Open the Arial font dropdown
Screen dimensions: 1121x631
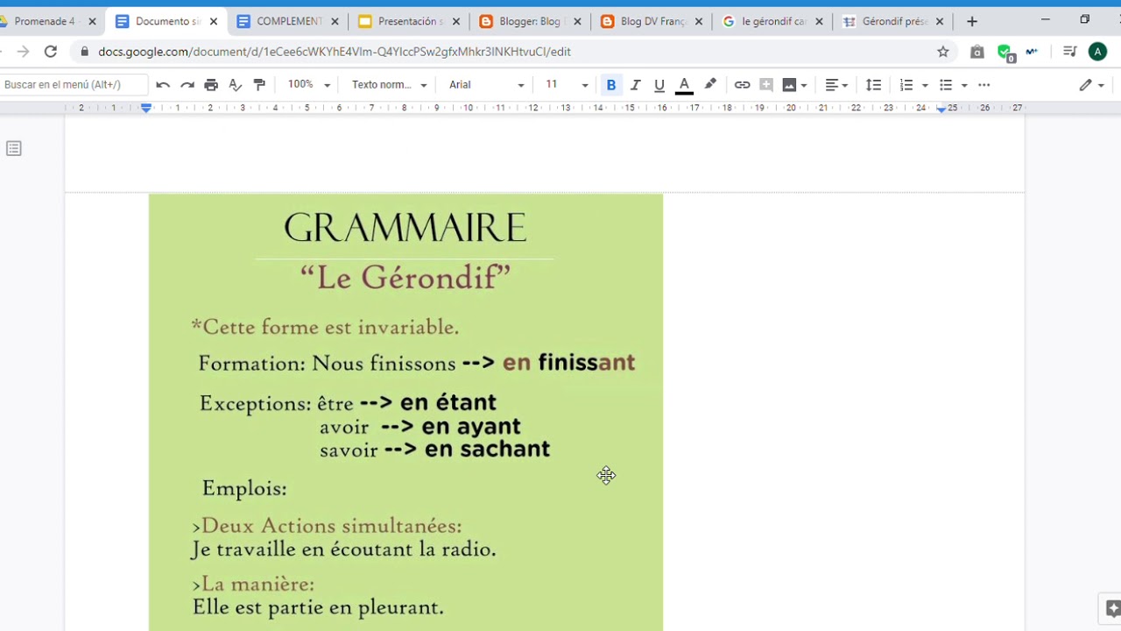tap(486, 85)
